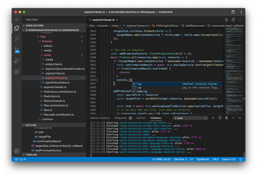Click the clipboard icon in title bar
This screenshot has height=177, width=257.
coord(233,12)
